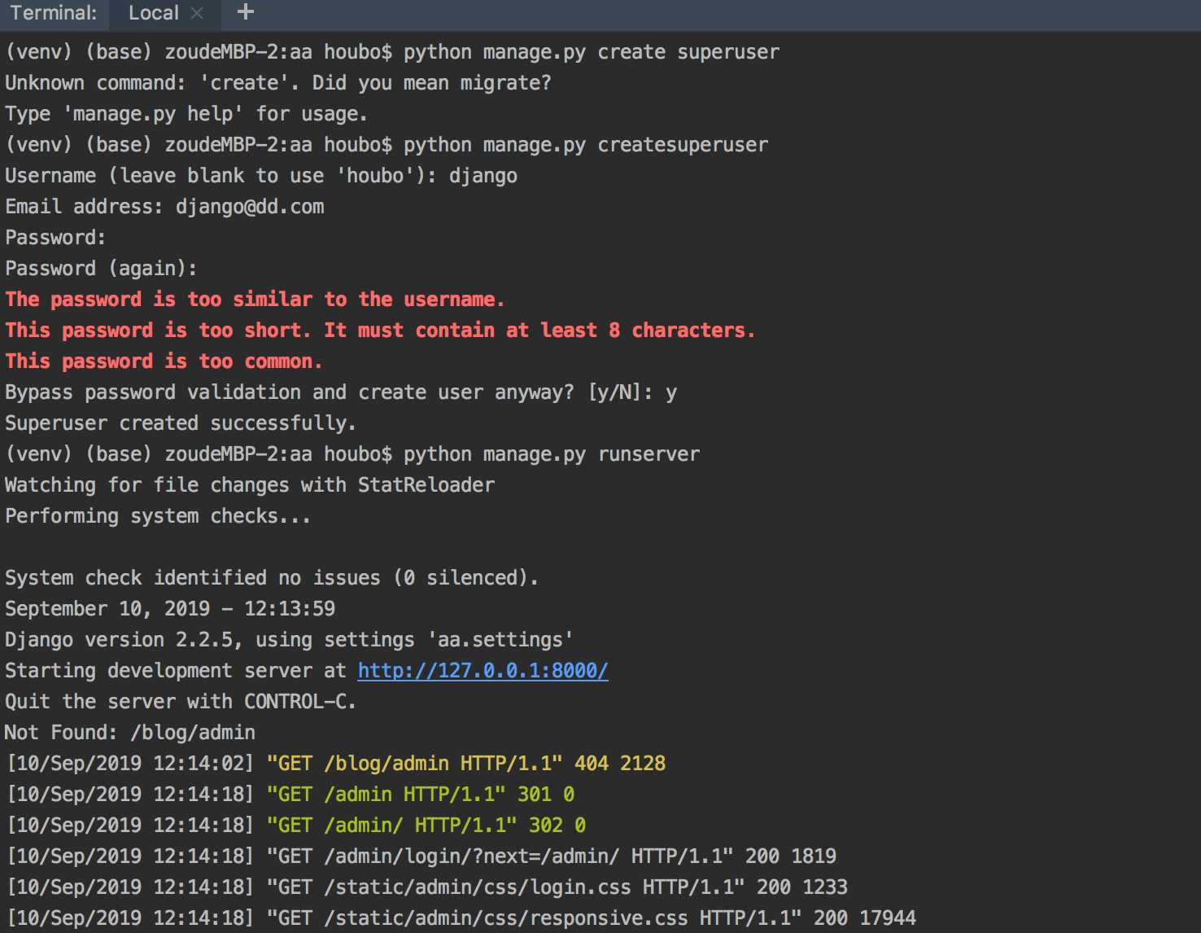Click the 'python manage.py runserver' command line
This screenshot has height=933, width=1201.
(352, 454)
